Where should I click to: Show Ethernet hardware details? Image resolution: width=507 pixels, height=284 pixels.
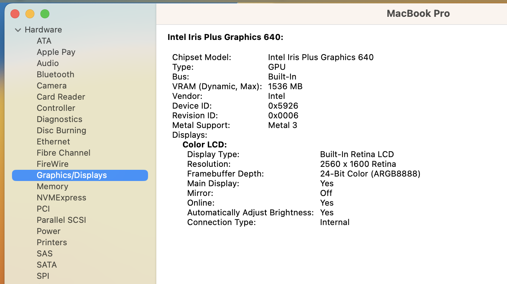53,142
